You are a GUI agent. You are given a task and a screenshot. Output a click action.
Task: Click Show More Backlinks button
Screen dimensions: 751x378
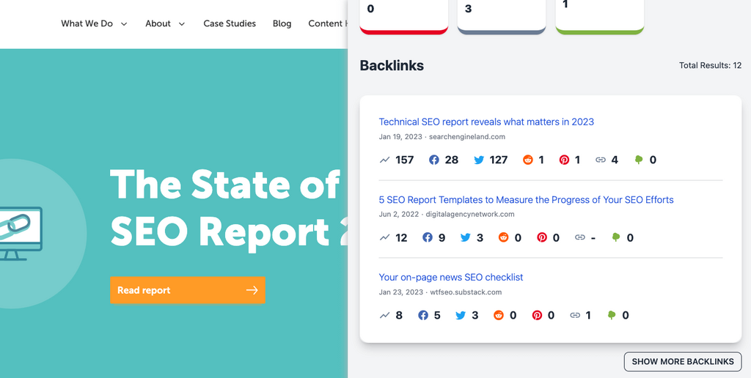(x=682, y=361)
